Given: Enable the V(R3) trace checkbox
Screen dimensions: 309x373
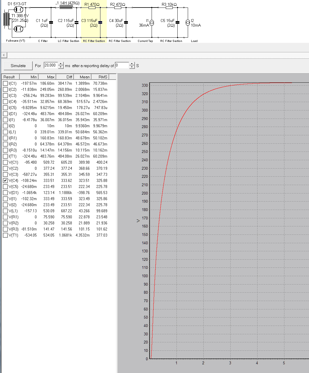Looking at the screenshot, I should tap(5, 229).
